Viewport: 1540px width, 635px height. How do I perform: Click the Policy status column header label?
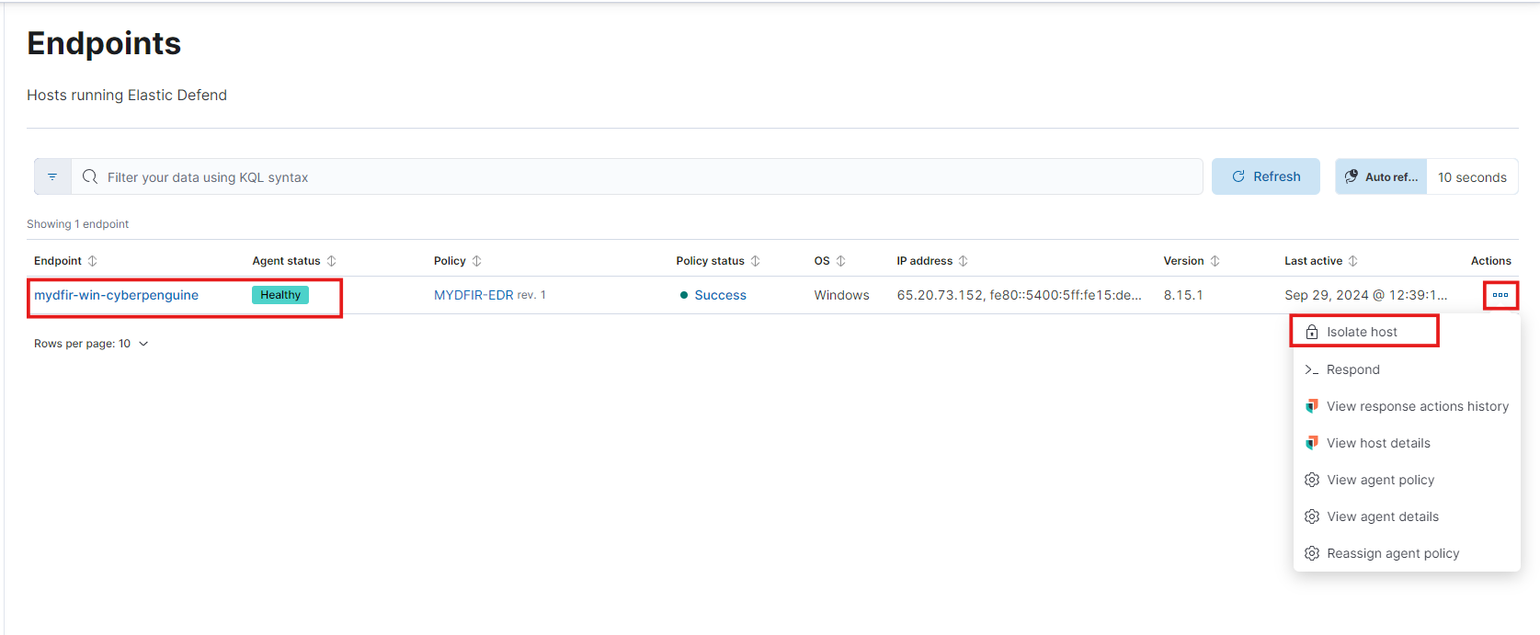tap(710, 261)
